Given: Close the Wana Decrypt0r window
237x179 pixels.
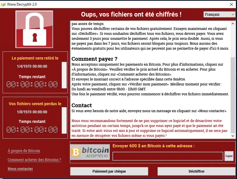Looking at the screenshot, I should (231, 4).
